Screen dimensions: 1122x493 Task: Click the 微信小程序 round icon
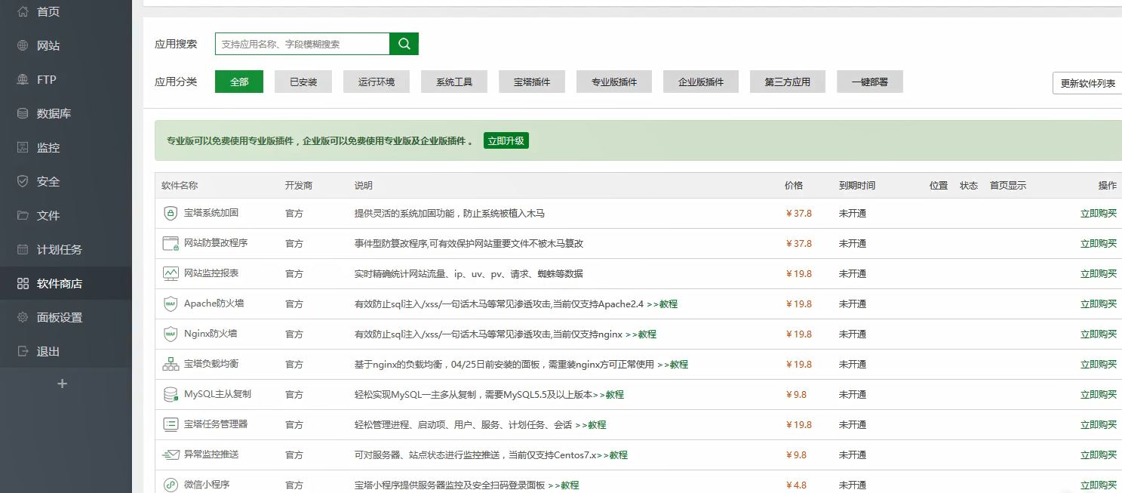click(171, 485)
